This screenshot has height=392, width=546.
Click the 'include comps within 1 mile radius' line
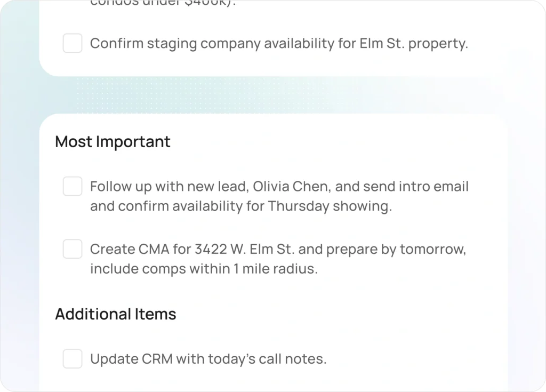coord(203,269)
